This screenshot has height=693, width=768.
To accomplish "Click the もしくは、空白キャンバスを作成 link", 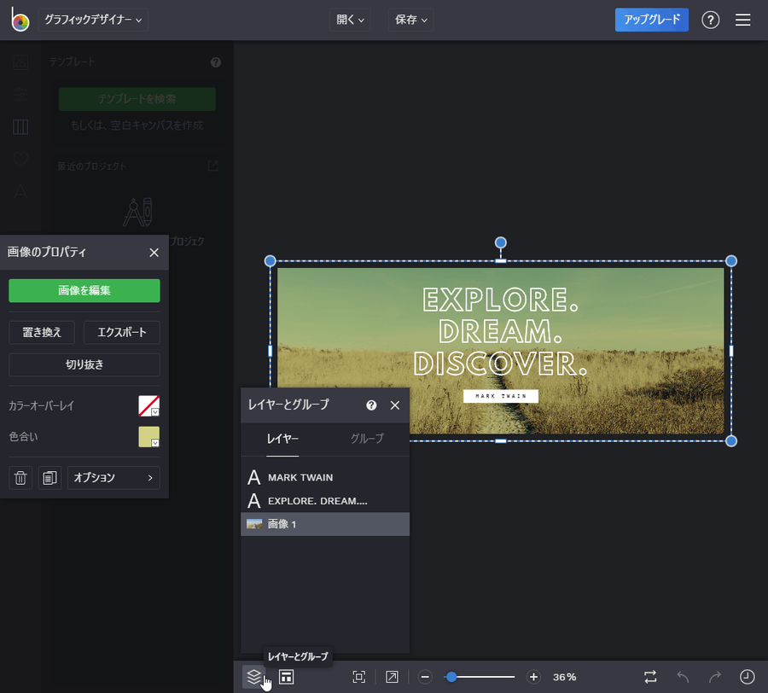I will 137,125.
